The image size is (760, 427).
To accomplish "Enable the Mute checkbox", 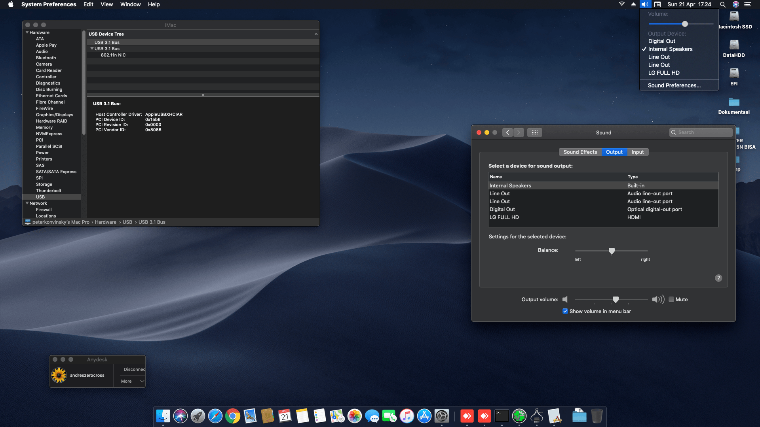I will 671,299.
